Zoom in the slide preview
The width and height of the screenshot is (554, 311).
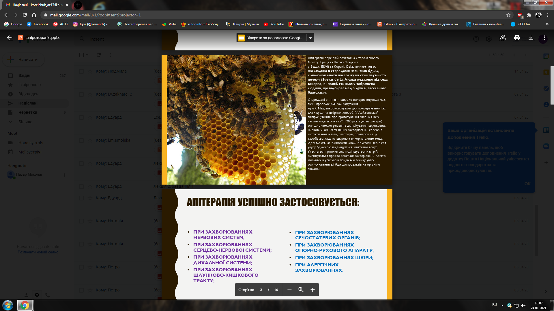tap(312, 290)
